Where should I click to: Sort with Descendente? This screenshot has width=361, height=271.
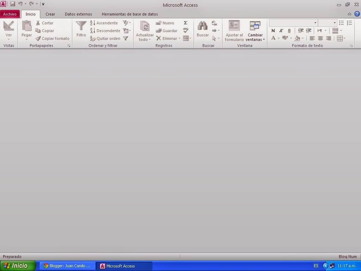[105, 31]
